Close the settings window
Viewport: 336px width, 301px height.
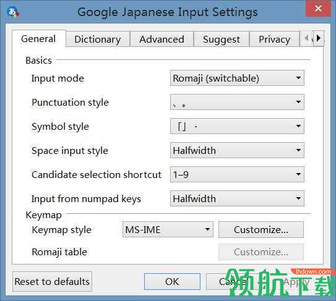point(318,9)
